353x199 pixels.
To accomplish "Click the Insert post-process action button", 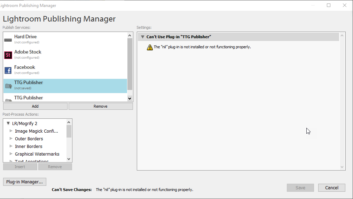I will (x=20, y=167).
